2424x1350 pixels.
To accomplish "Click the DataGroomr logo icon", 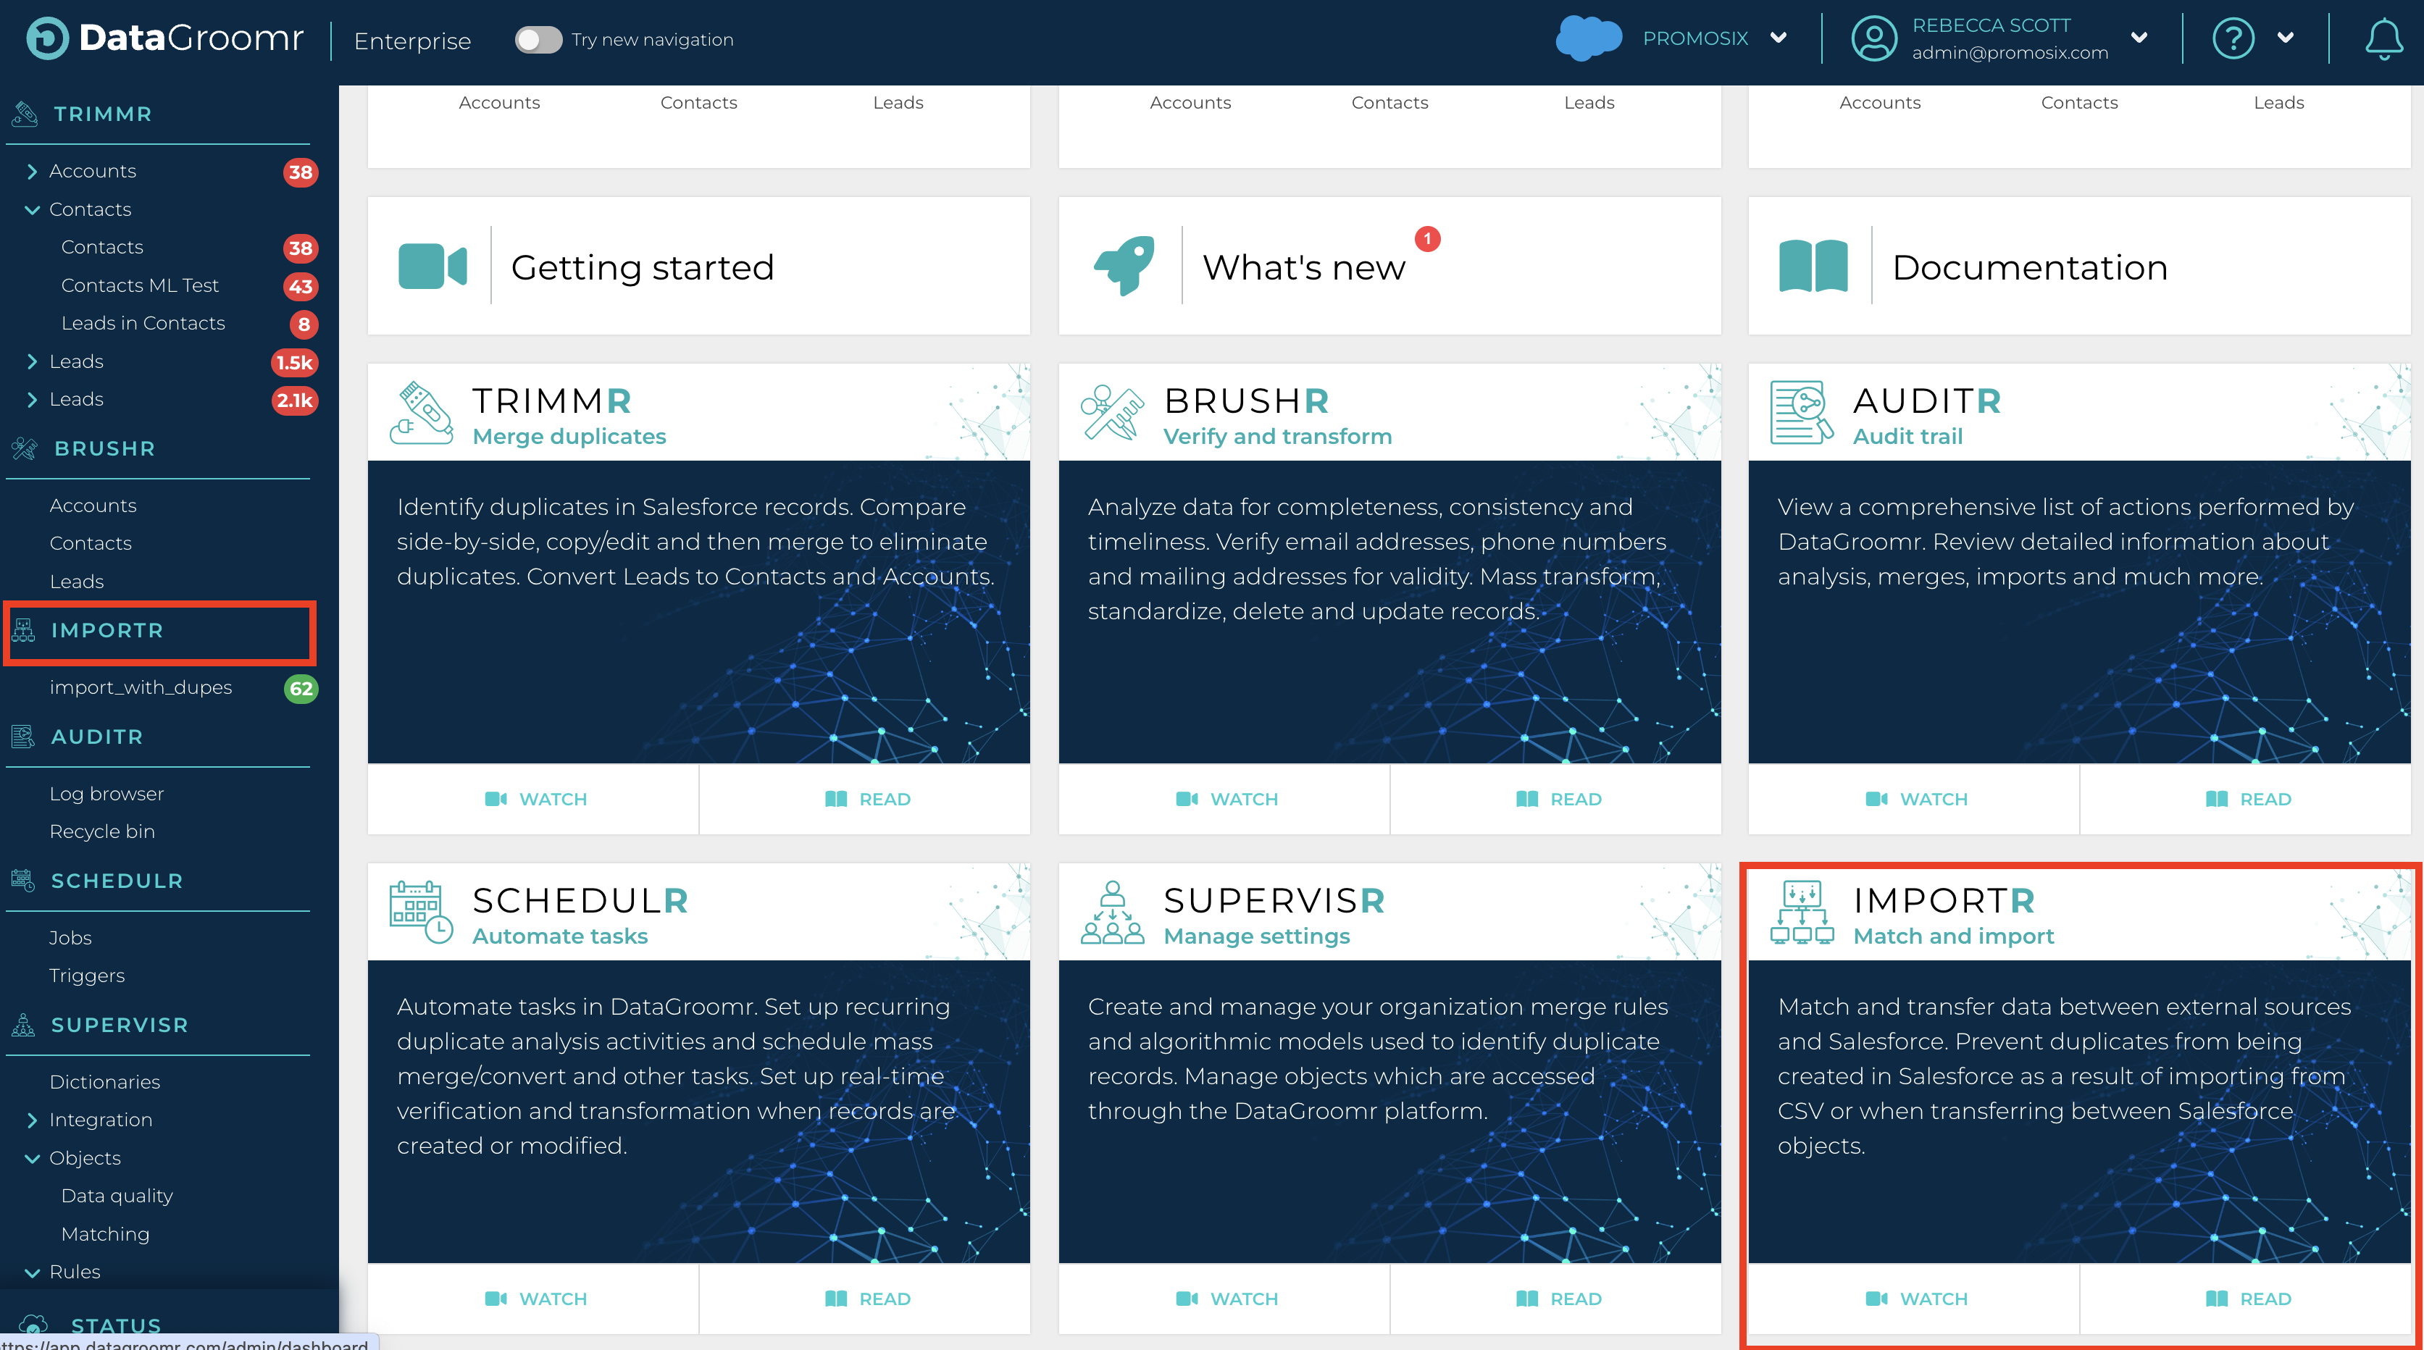I will [x=47, y=38].
